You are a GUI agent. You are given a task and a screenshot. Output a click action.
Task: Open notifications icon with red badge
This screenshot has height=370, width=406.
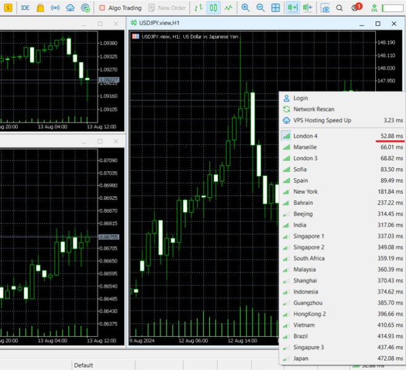(x=356, y=8)
